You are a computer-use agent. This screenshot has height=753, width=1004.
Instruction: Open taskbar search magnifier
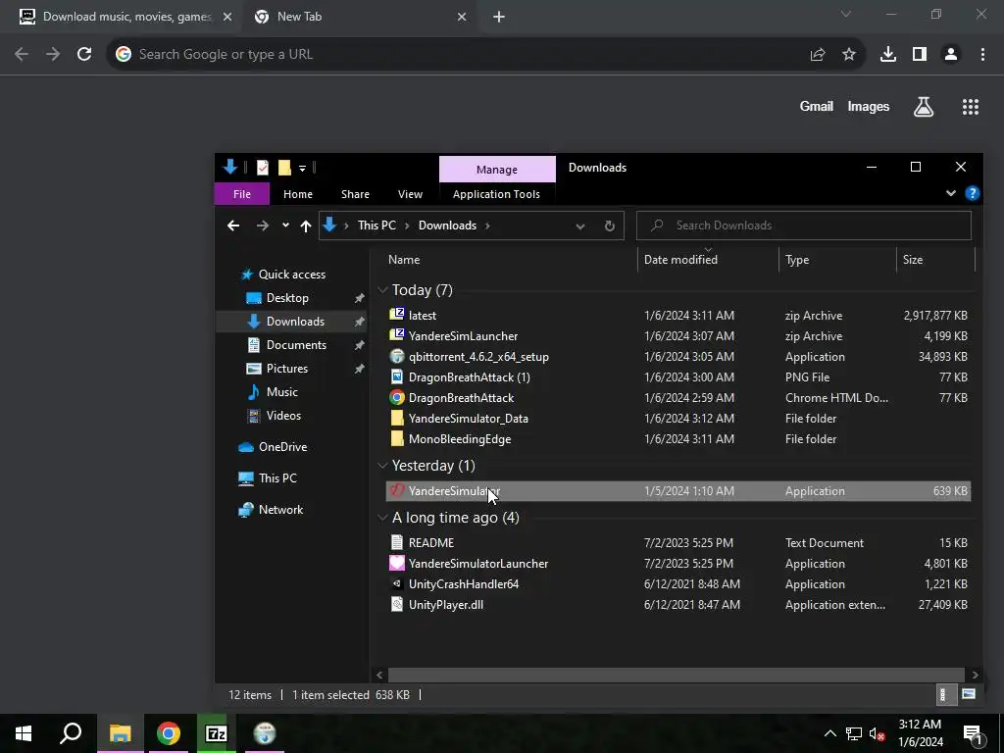71,733
